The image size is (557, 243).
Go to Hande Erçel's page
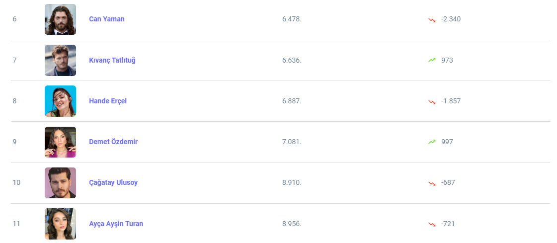(x=107, y=101)
